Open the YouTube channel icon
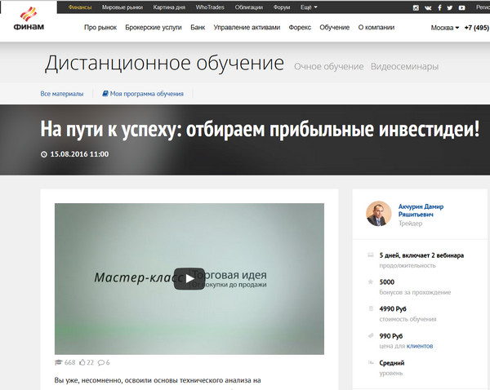This screenshot has height=390, width=490. pos(462,7)
